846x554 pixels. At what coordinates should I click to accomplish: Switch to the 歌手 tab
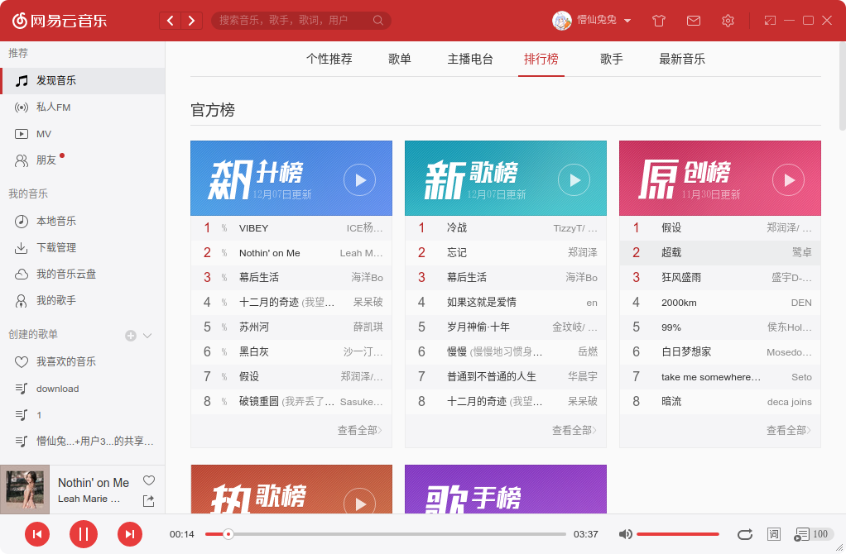612,59
